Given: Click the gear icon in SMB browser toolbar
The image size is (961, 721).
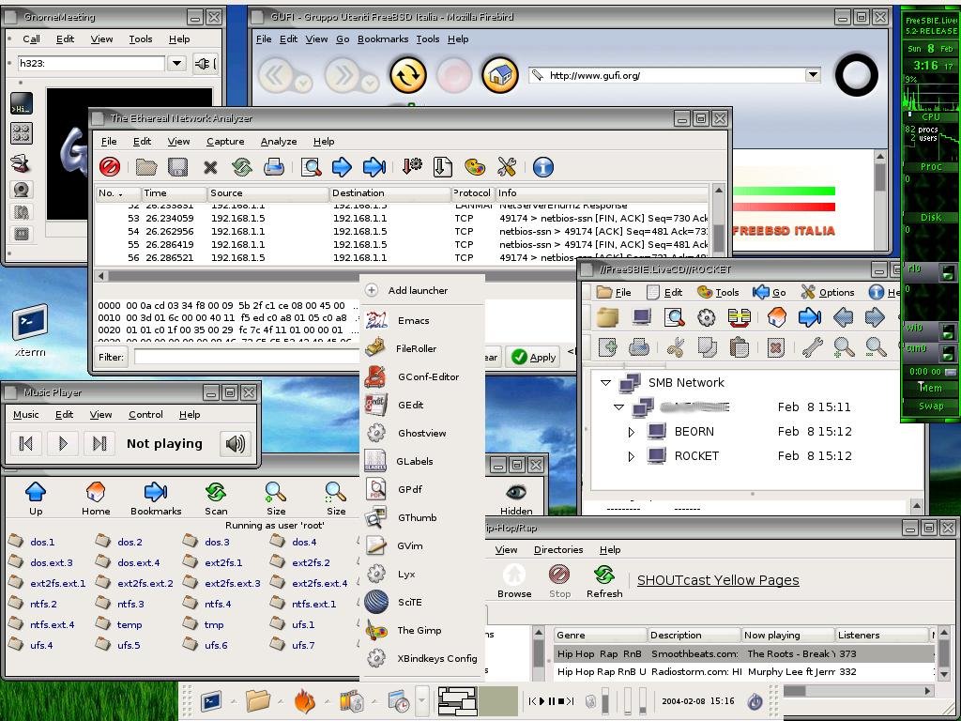Looking at the screenshot, I should point(707,317).
